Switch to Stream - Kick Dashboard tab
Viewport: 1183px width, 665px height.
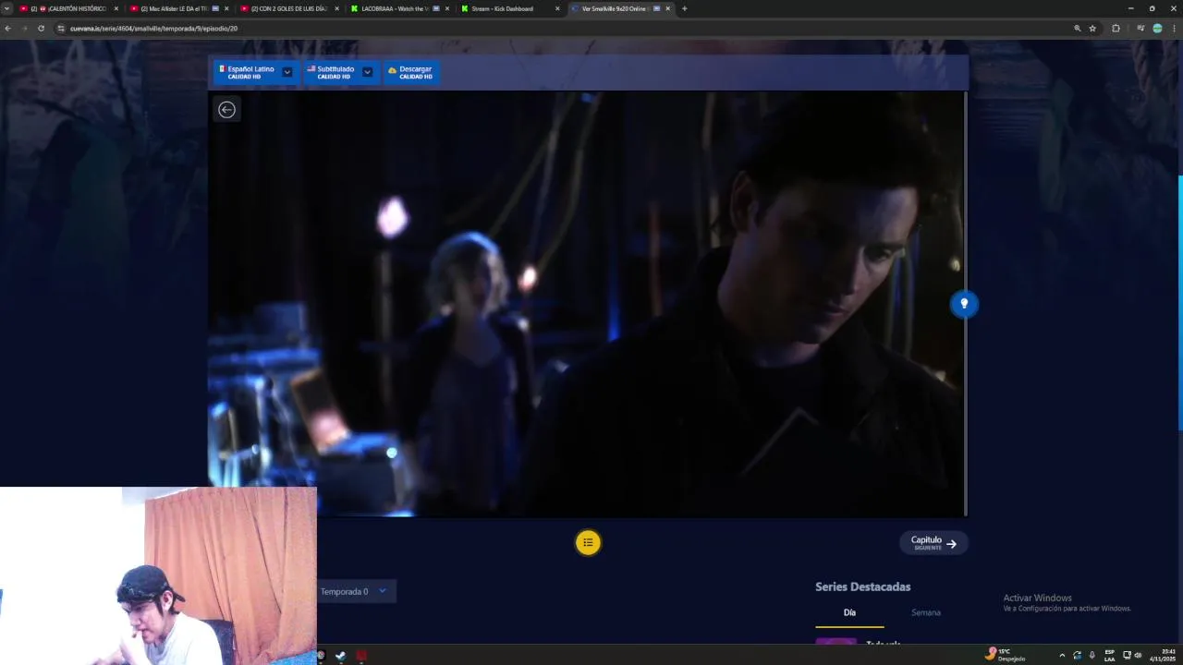[x=510, y=8]
